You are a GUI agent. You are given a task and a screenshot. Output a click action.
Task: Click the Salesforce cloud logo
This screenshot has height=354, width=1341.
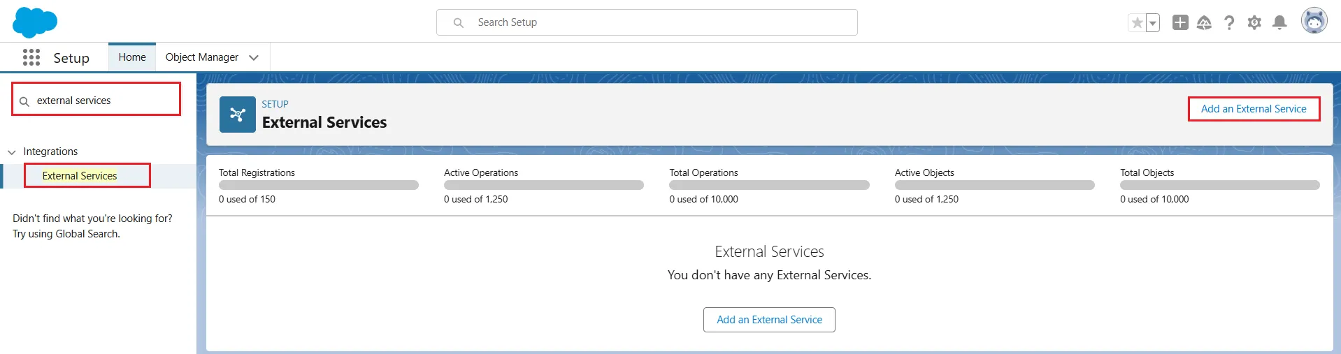(34, 22)
